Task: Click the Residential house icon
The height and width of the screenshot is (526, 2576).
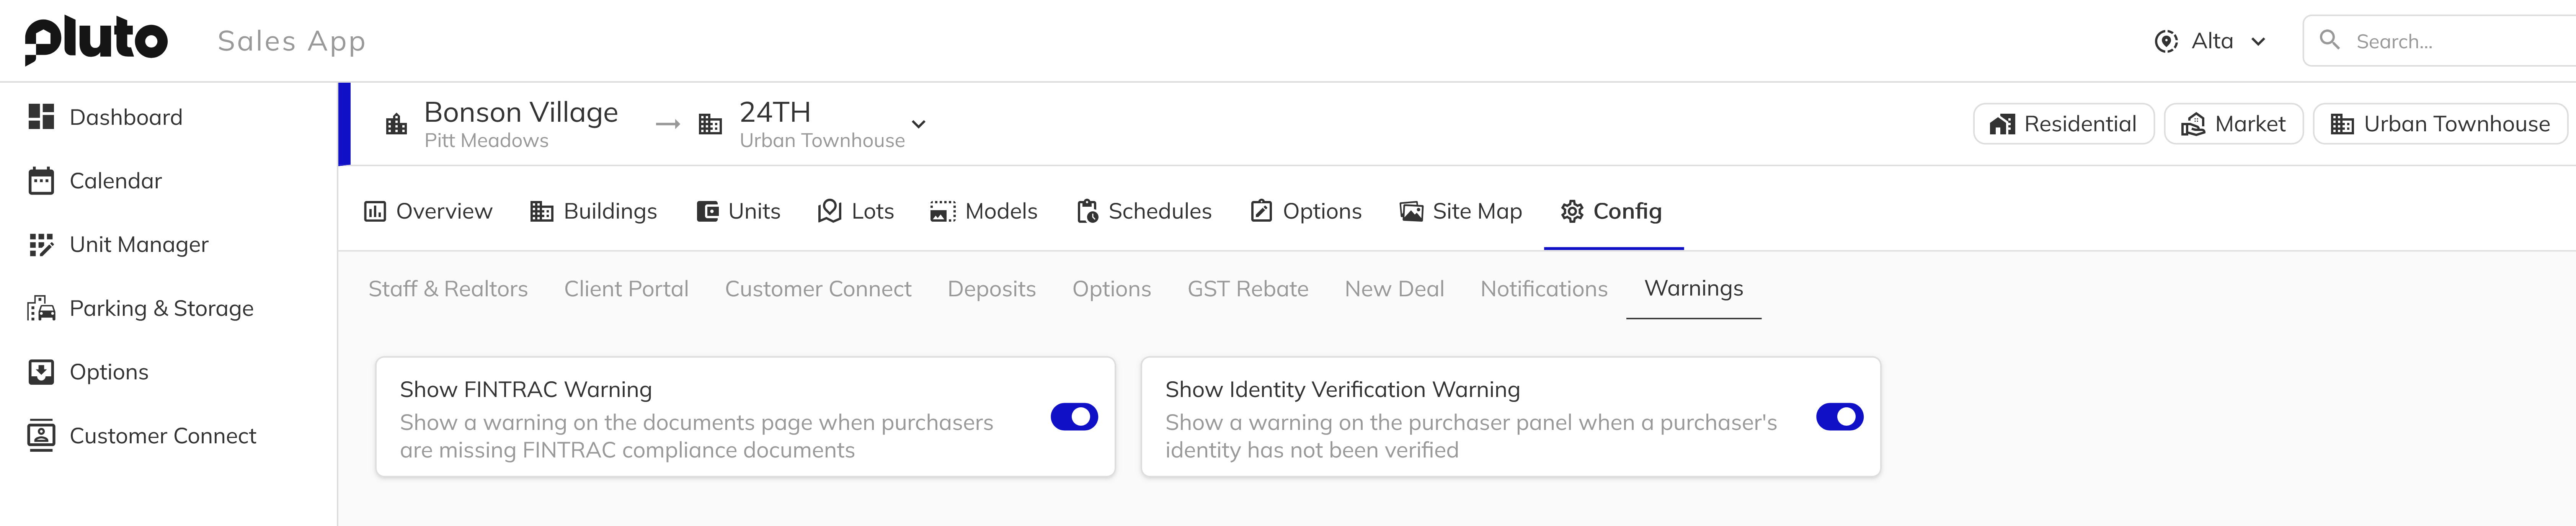Action: click(x=2002, y=124)
